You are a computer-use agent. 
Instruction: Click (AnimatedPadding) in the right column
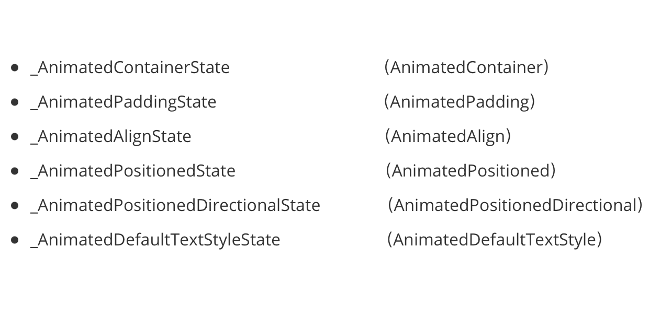(460, 102)
